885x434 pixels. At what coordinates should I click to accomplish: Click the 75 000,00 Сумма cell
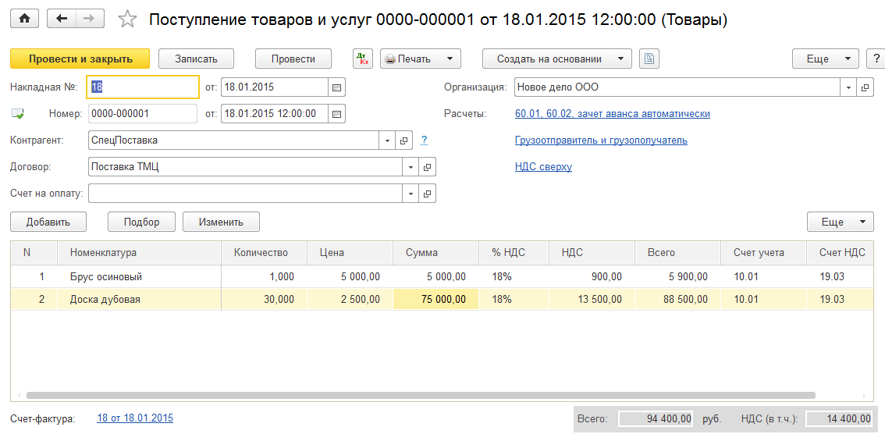pos(435,300)
